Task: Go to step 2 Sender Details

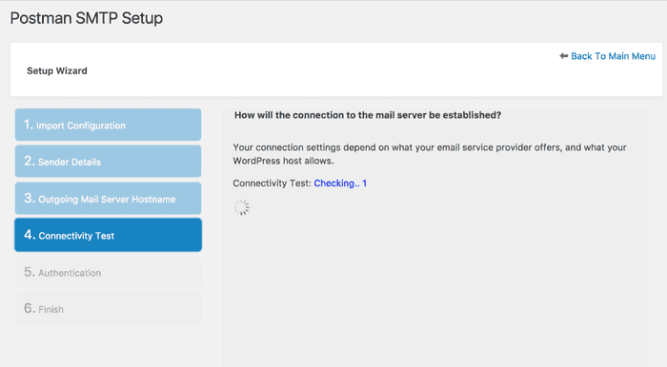Action: [x=108, y=162]
